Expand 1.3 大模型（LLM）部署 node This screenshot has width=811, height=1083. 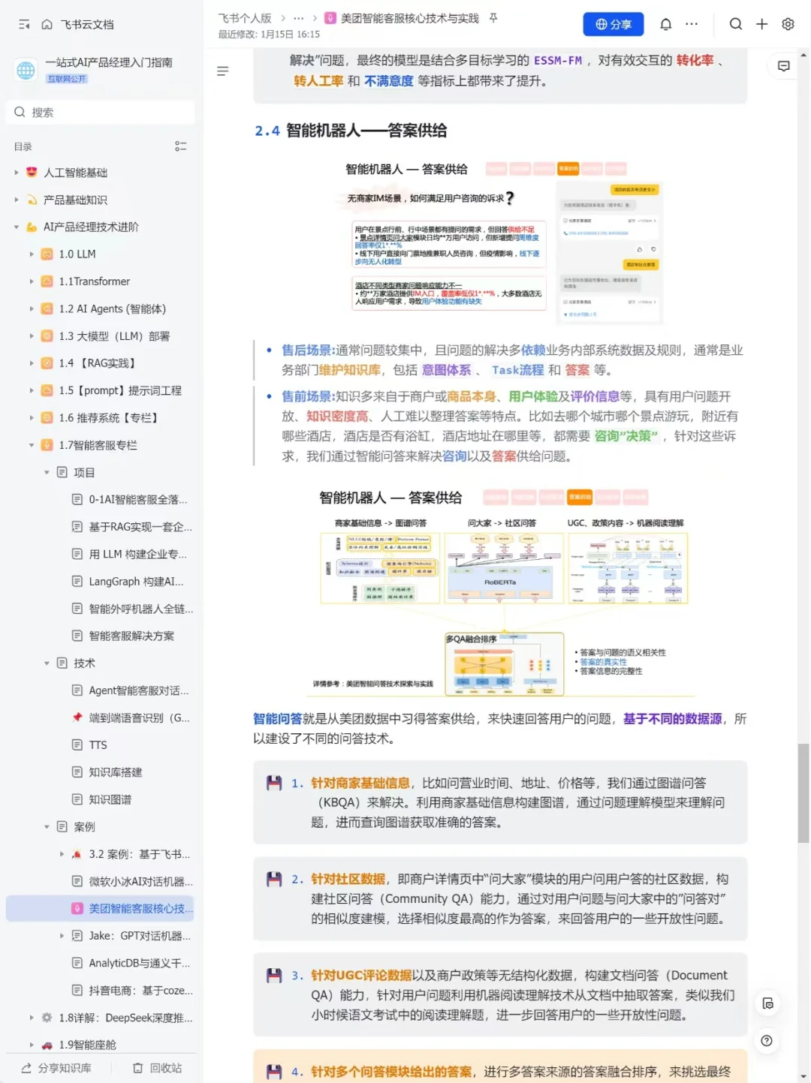[32, 336]
